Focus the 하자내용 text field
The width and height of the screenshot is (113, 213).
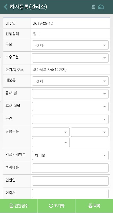click(x=70, y=168)
